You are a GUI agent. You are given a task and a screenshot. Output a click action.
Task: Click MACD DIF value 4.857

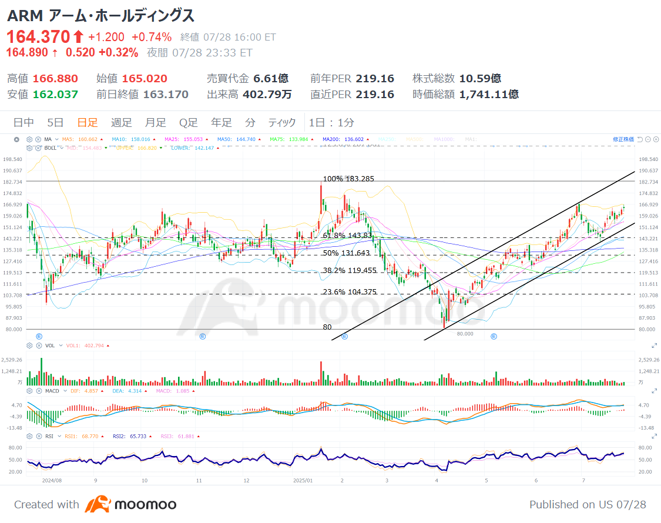click(91, 391)
